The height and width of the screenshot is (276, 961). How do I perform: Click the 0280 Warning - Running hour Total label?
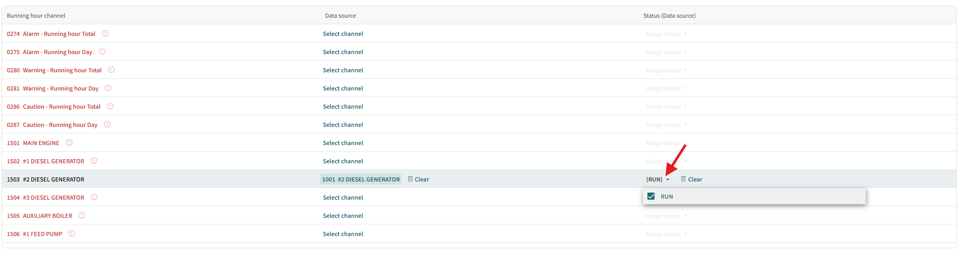click(54, 70)
